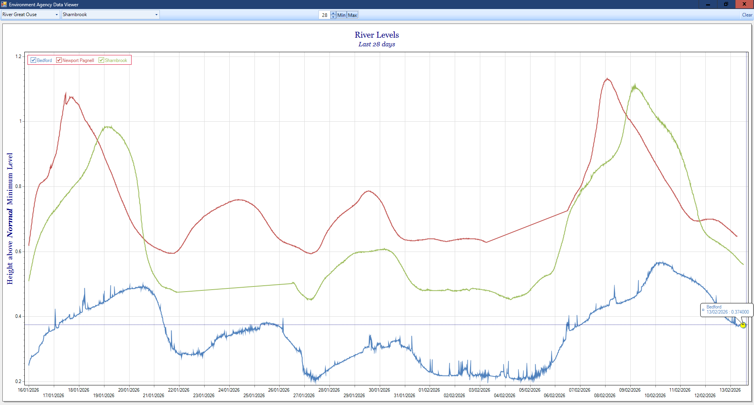Click the Bedford 13/02/2026 value tooltip
This screenshot has width=754, height=405.
pos(727,310)
